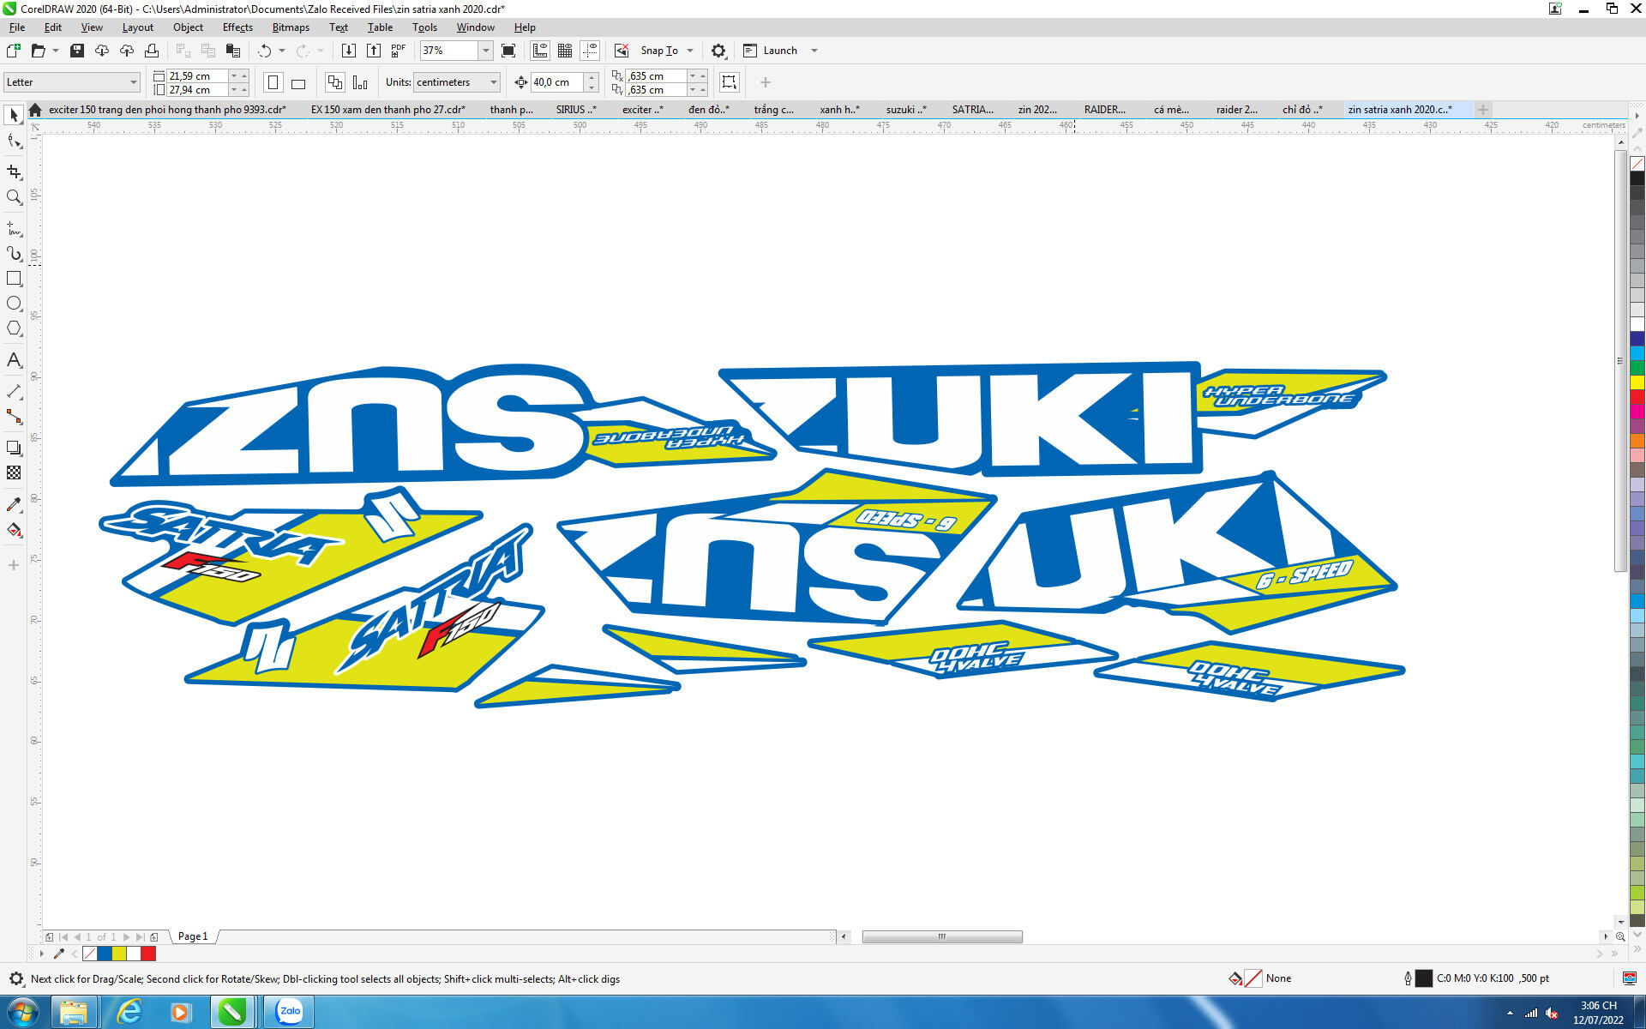
Task: Expand the Undo history dropdown arrow
Action: click(282, 51)
